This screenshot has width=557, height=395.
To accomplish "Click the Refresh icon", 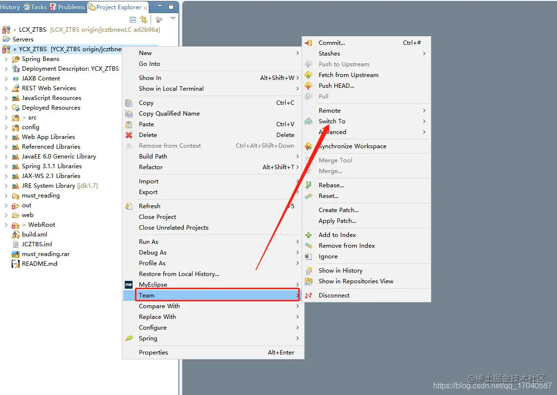I will tap(129, 206).
